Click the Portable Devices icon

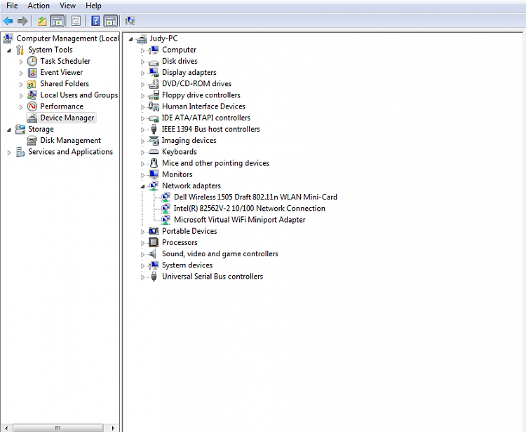click(154, 231)
